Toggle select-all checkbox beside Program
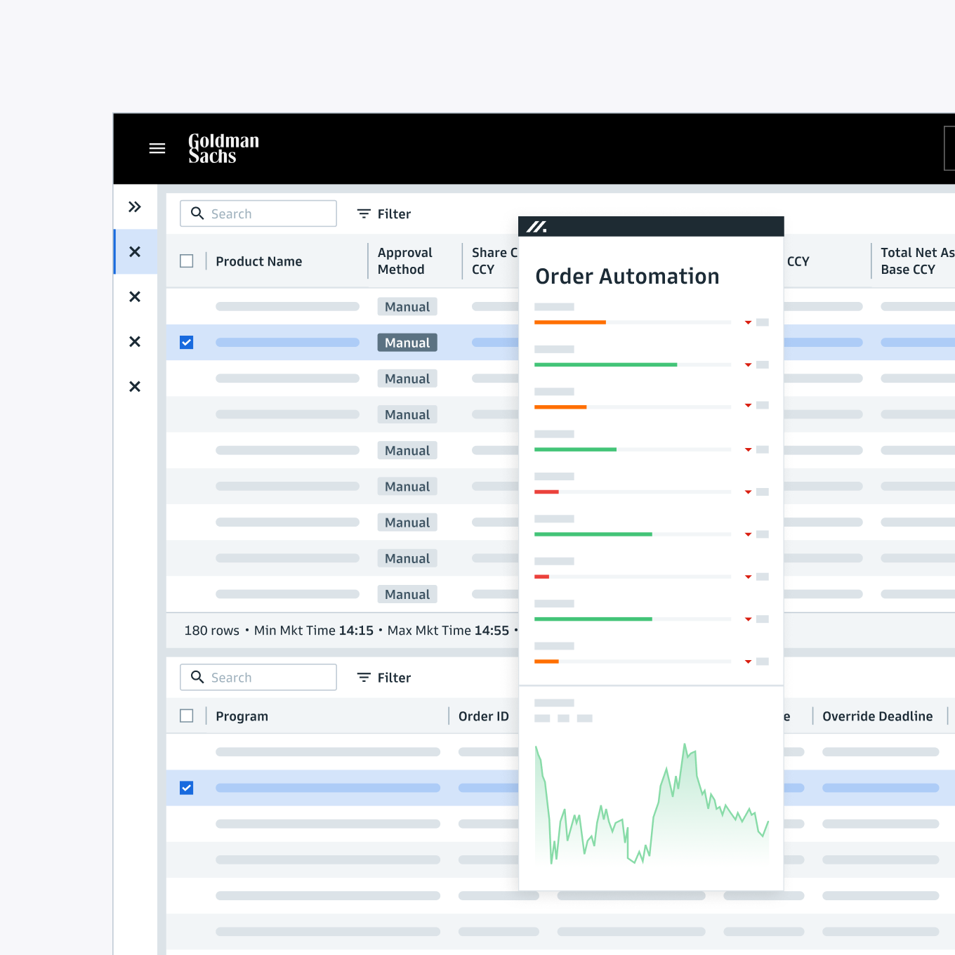This screenshot has width=955, height=955. pos(186,716)
